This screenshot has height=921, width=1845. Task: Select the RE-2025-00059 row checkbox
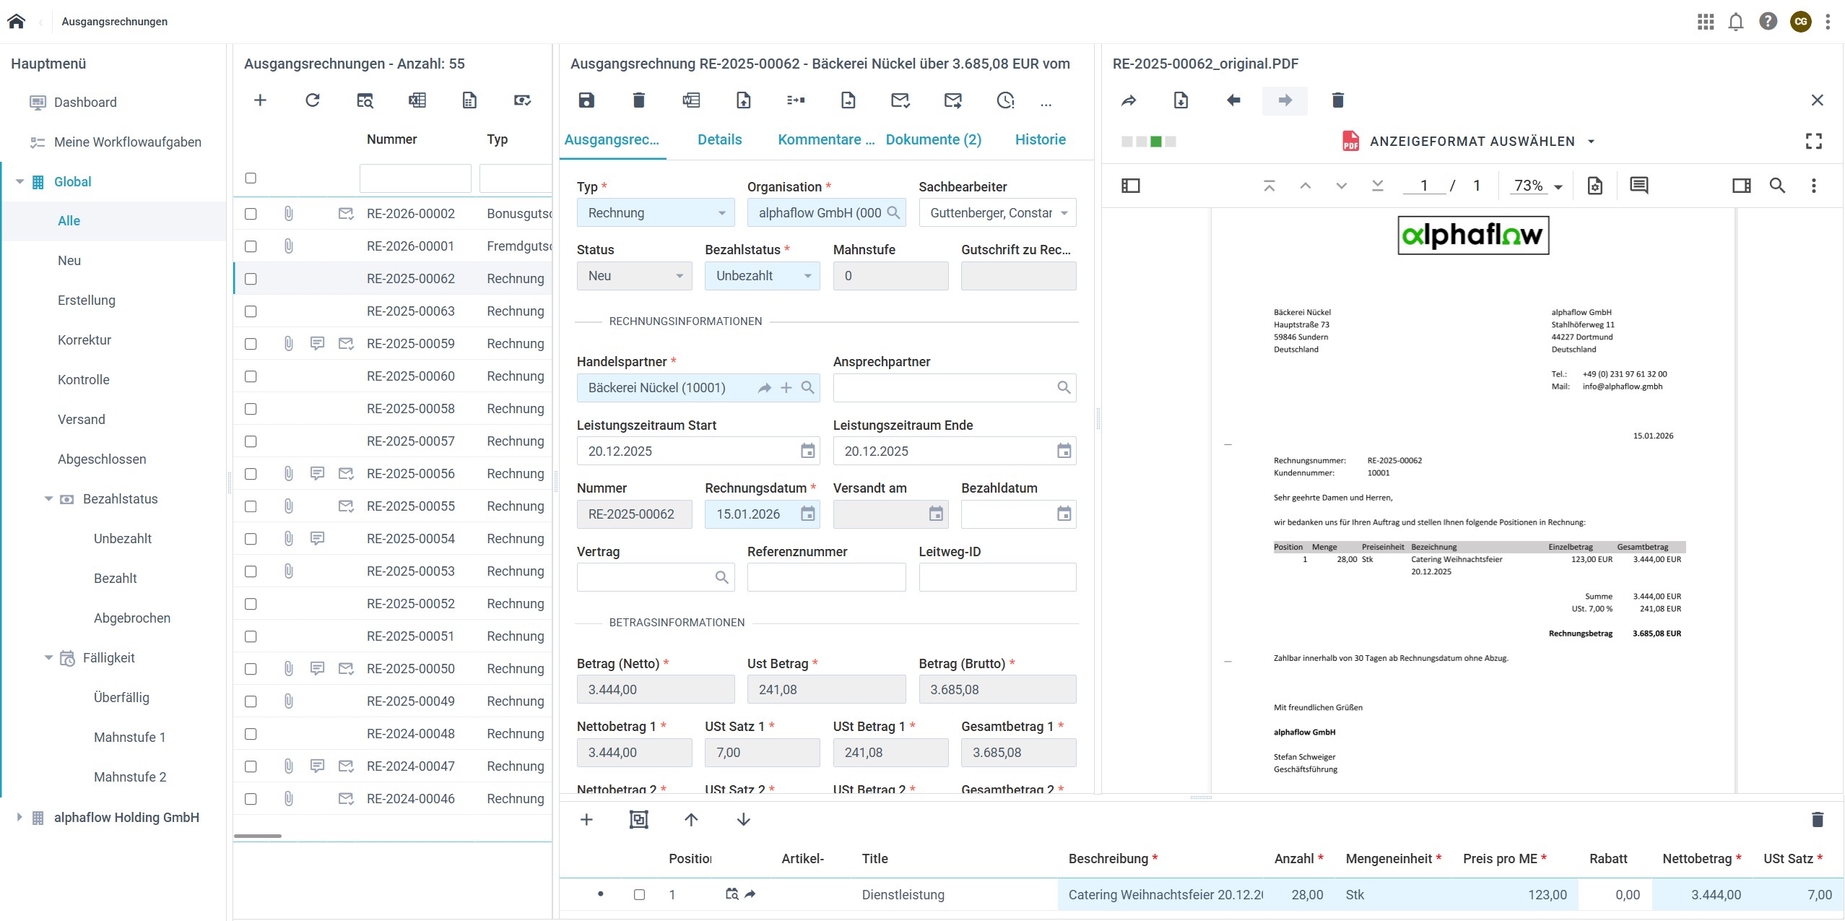coord(251,344)
